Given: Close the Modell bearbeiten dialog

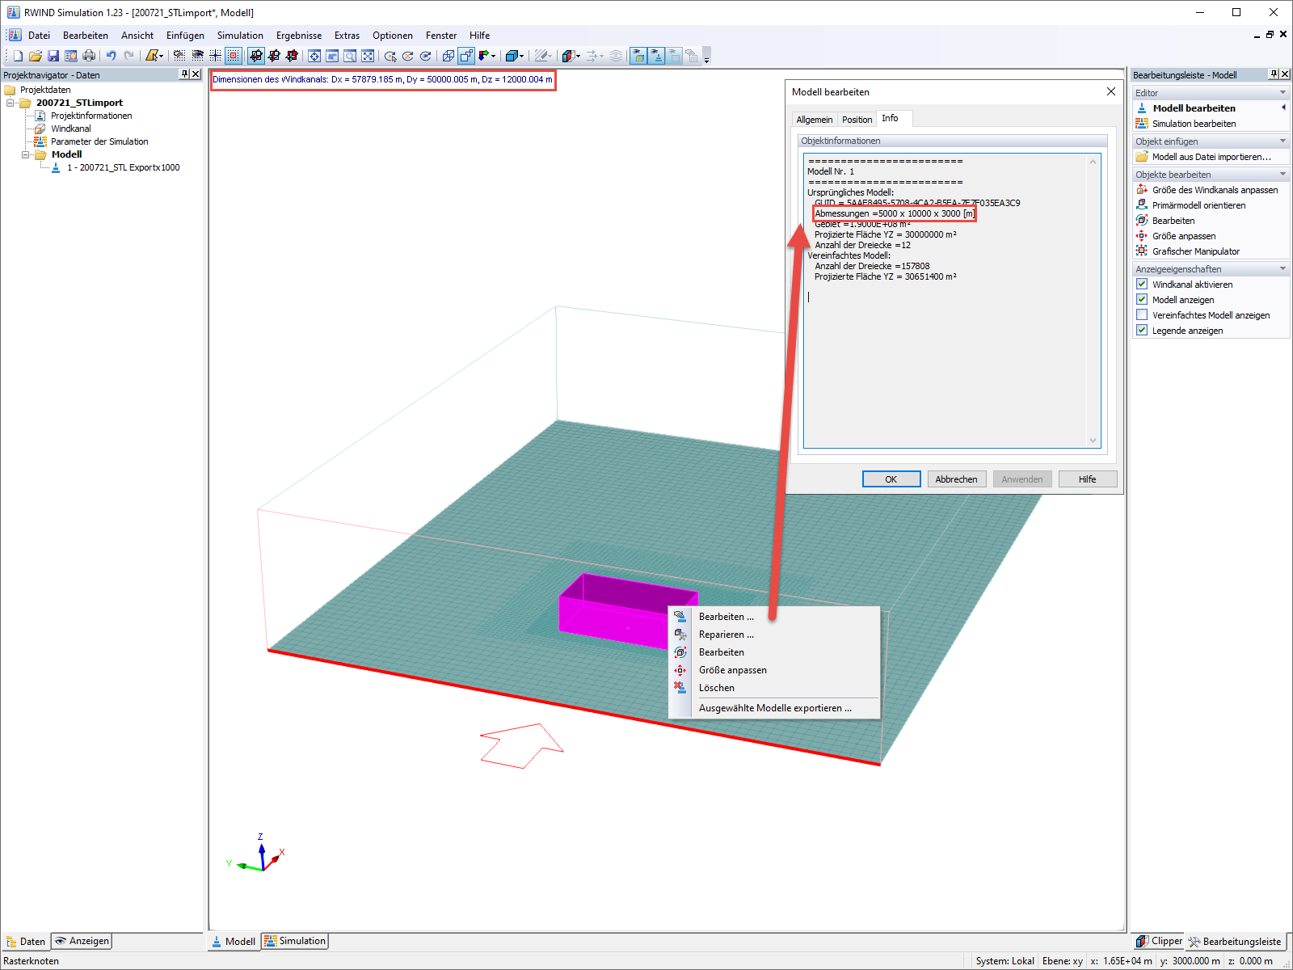Looking at the screenshot, I should [1111, 91].
